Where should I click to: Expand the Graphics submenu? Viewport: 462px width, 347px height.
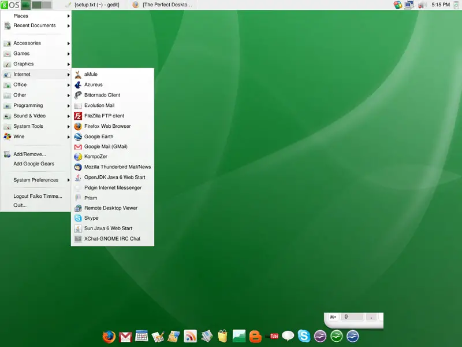(36, 64)
